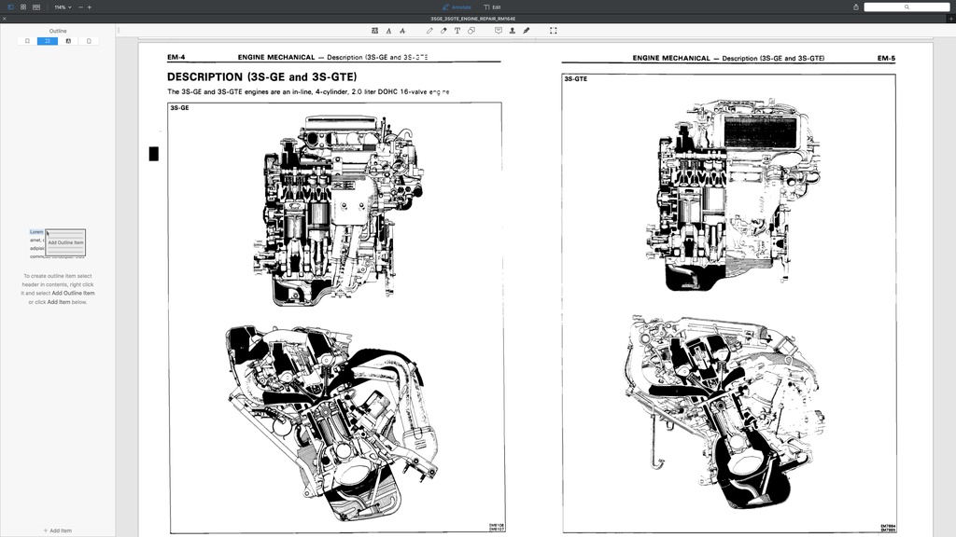Screen dimensions: 956x537
Task: Click the black bookmark marker beside page
Action: tap(154, 154)
